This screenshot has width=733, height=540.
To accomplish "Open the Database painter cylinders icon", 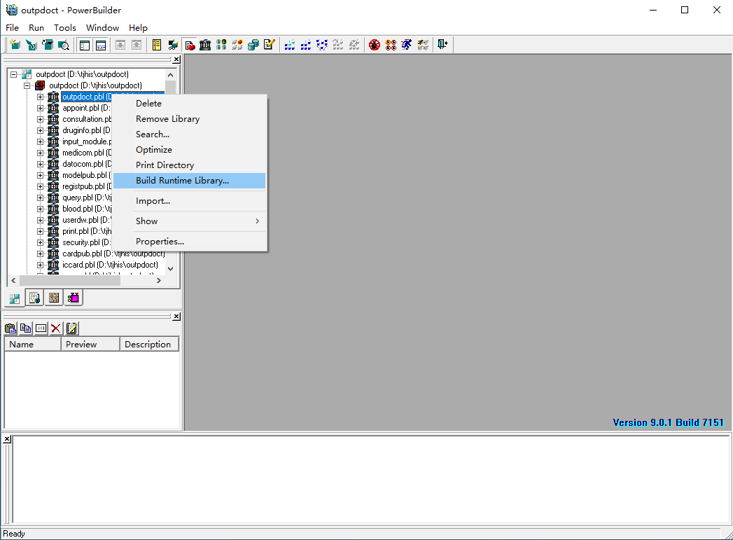I will [253, 45].
